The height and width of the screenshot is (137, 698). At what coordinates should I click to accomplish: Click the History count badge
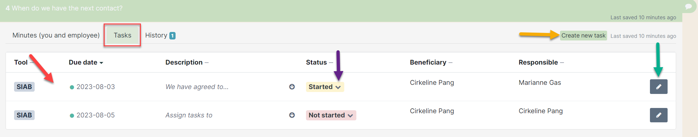(172, 36)
